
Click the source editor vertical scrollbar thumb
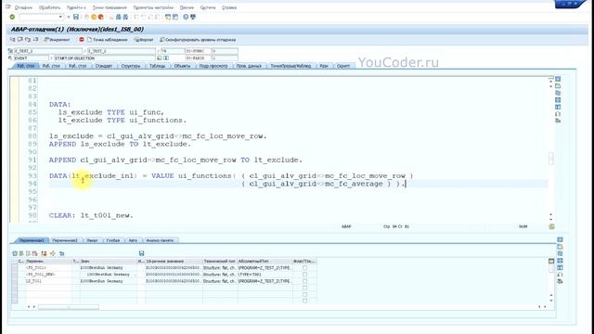[x=550, y=159]
